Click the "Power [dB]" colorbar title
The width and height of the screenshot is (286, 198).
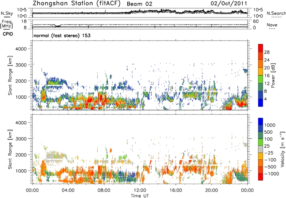(273, 75)
